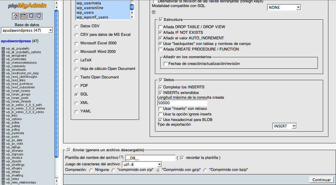Open the ayudawordpress database link
Viewport: 336px width, 185px height.
(16, 41)
